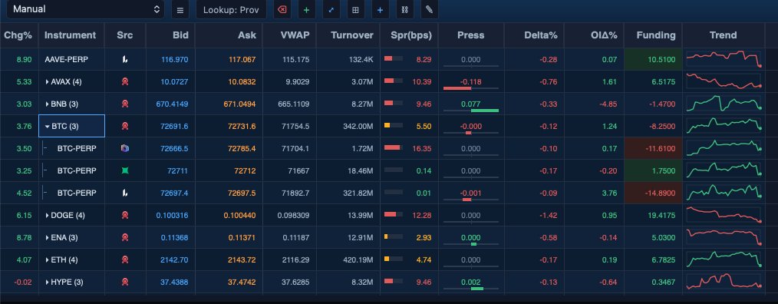Expand the ENA (3) group

pyautogui.click(x=47, y=238)
